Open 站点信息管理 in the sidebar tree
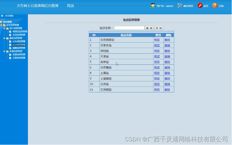 (19, 44)
